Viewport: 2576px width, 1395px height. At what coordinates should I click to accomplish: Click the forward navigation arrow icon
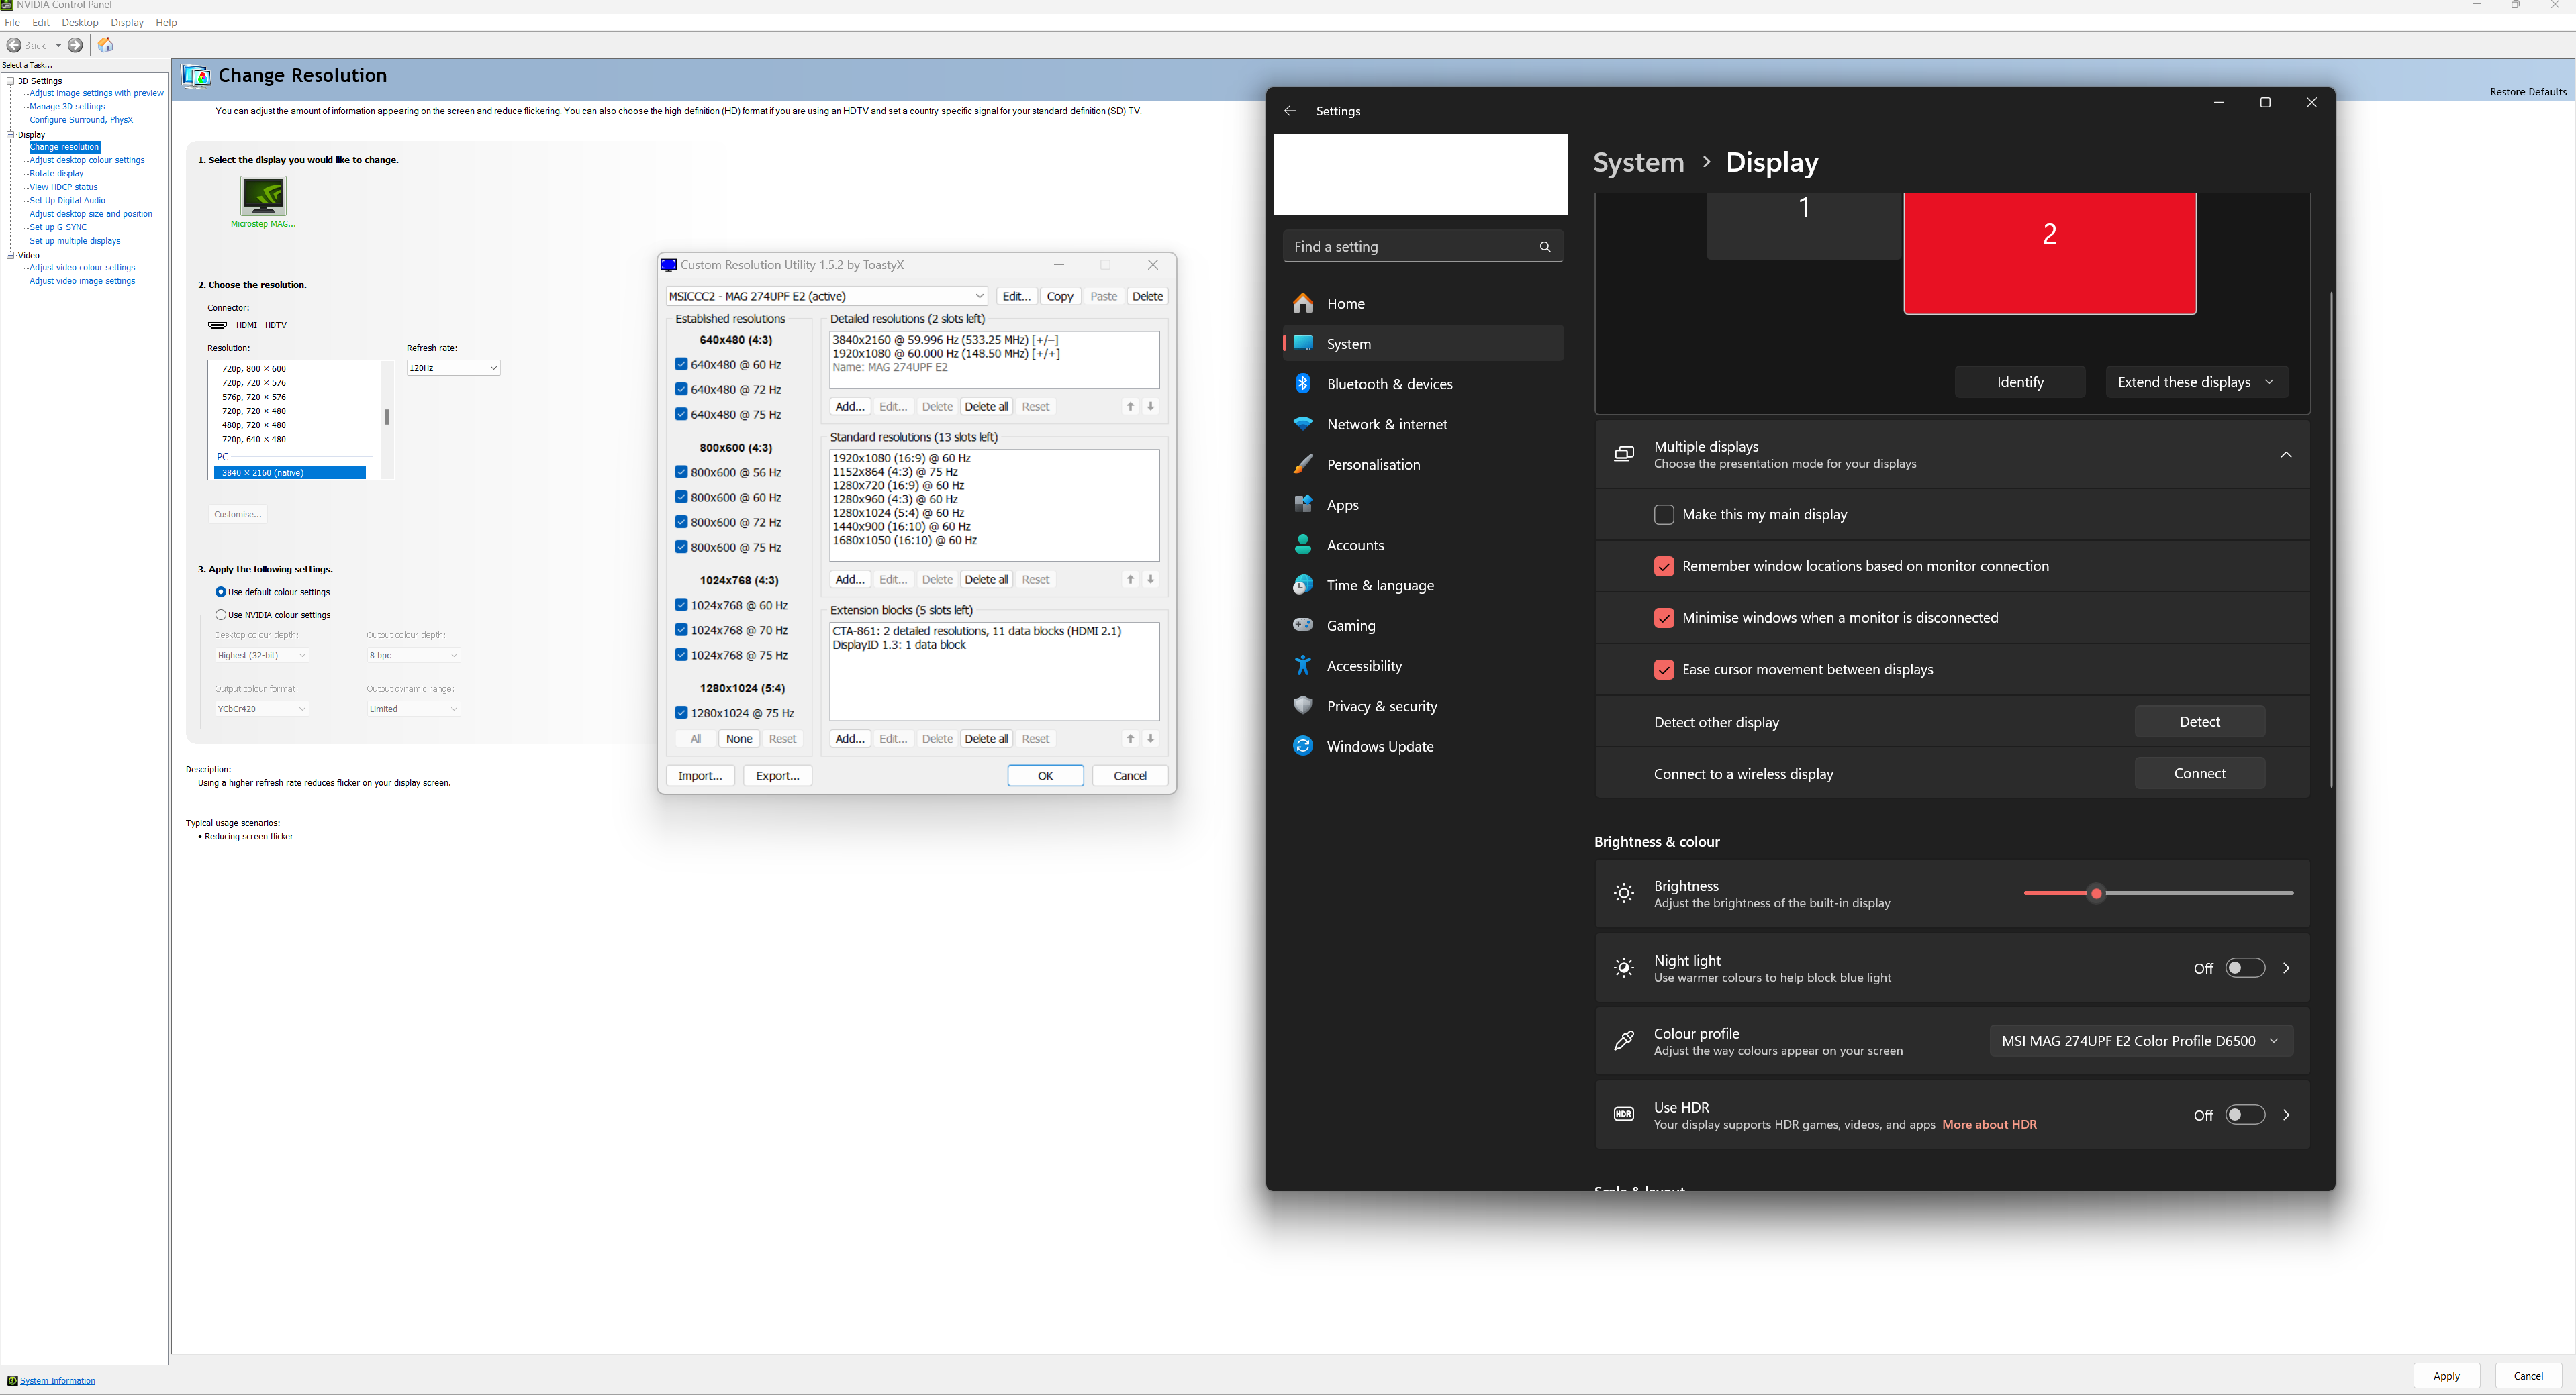tap(75, 45)
